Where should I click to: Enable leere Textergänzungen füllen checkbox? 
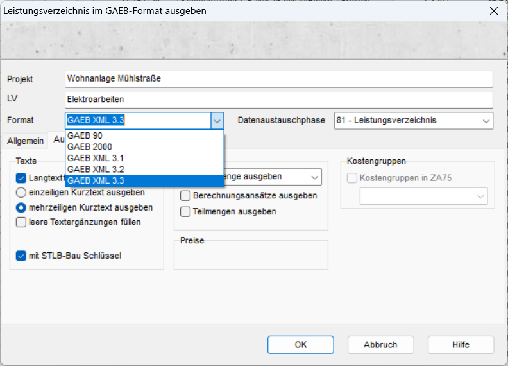point(21,222)
